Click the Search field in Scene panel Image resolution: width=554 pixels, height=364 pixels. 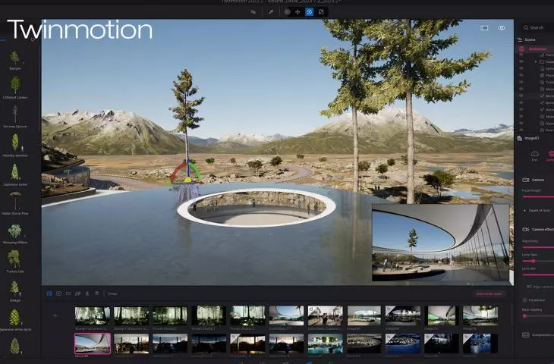click(537, 27)
